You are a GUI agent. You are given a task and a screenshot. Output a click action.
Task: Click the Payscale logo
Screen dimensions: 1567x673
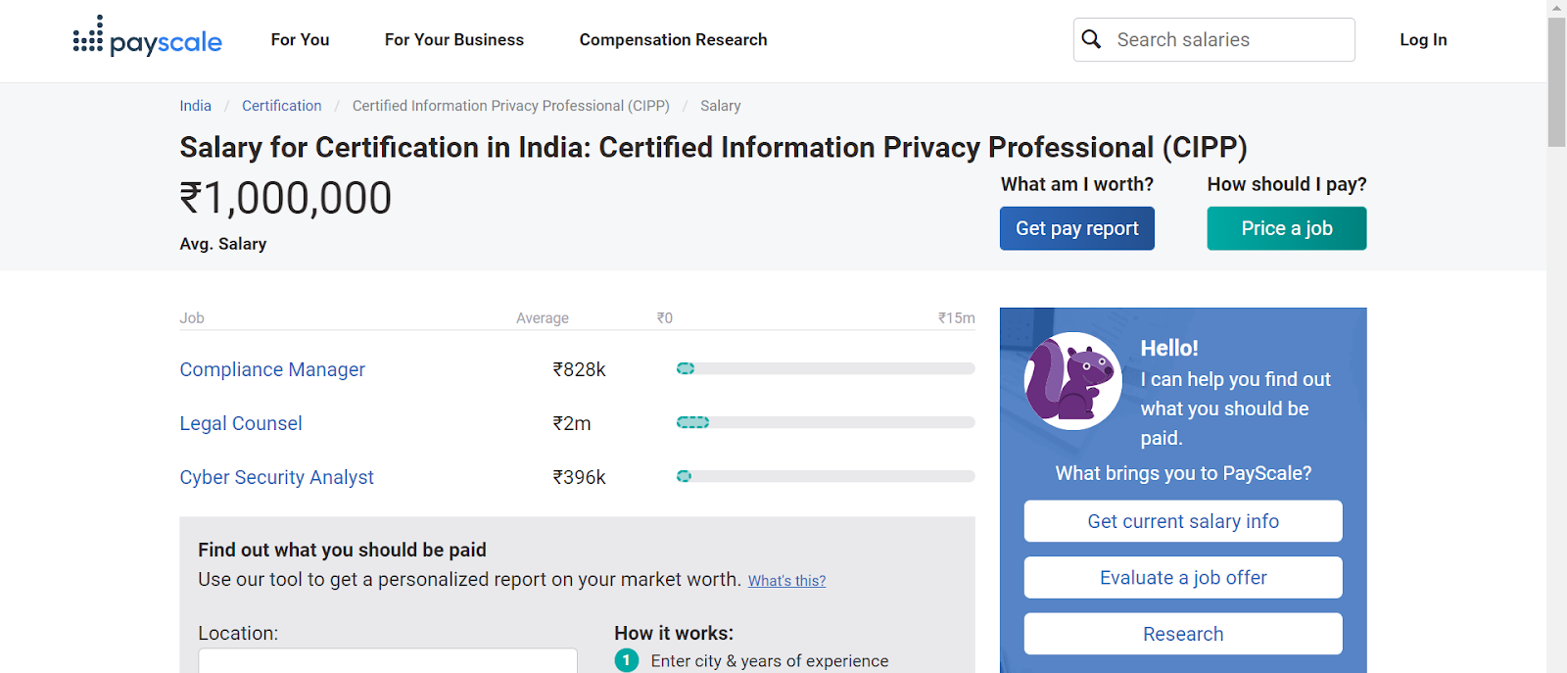coord(148,37)
